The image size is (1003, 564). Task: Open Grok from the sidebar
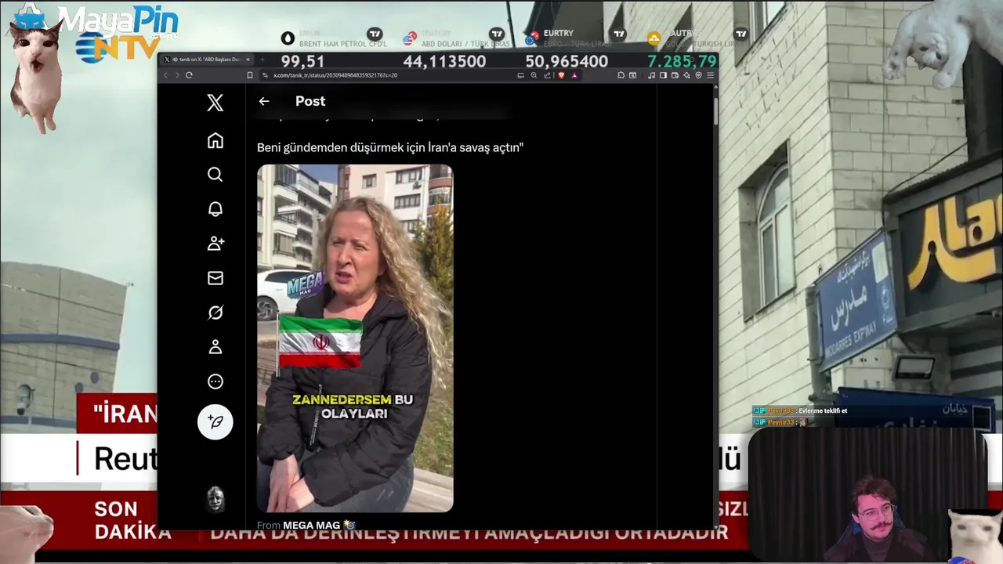(215, 313)
